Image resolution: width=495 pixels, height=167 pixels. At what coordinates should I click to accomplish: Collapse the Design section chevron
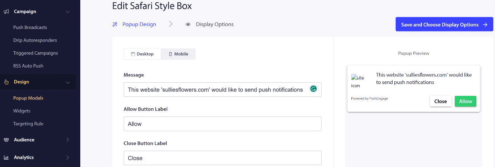[x=67, y=83]
